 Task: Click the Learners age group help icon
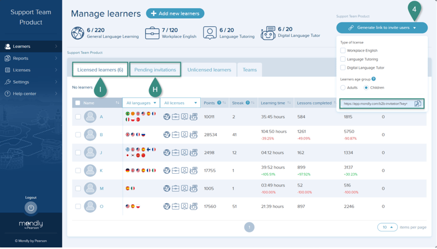pos(374,79)
